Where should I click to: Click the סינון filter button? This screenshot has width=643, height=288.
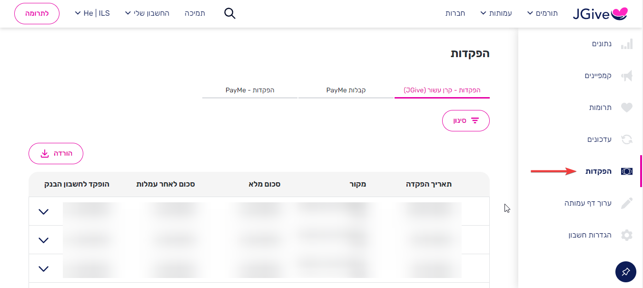pyautogui.click(x=466, y=121)
